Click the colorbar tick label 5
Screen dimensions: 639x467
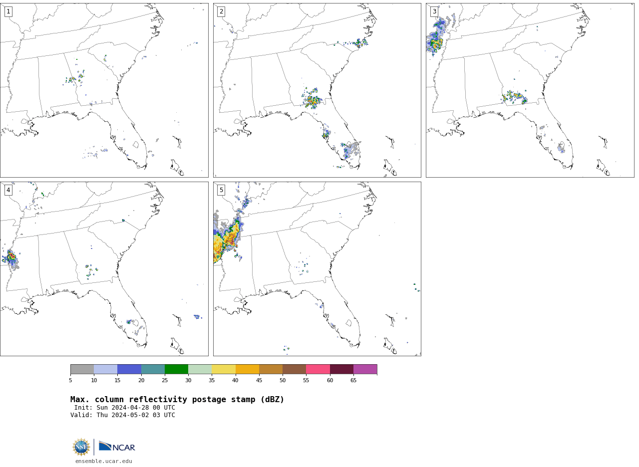point(70,381)
